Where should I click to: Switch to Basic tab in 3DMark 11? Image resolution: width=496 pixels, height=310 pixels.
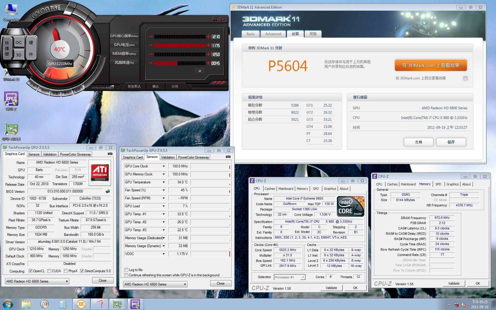(250, 34)
